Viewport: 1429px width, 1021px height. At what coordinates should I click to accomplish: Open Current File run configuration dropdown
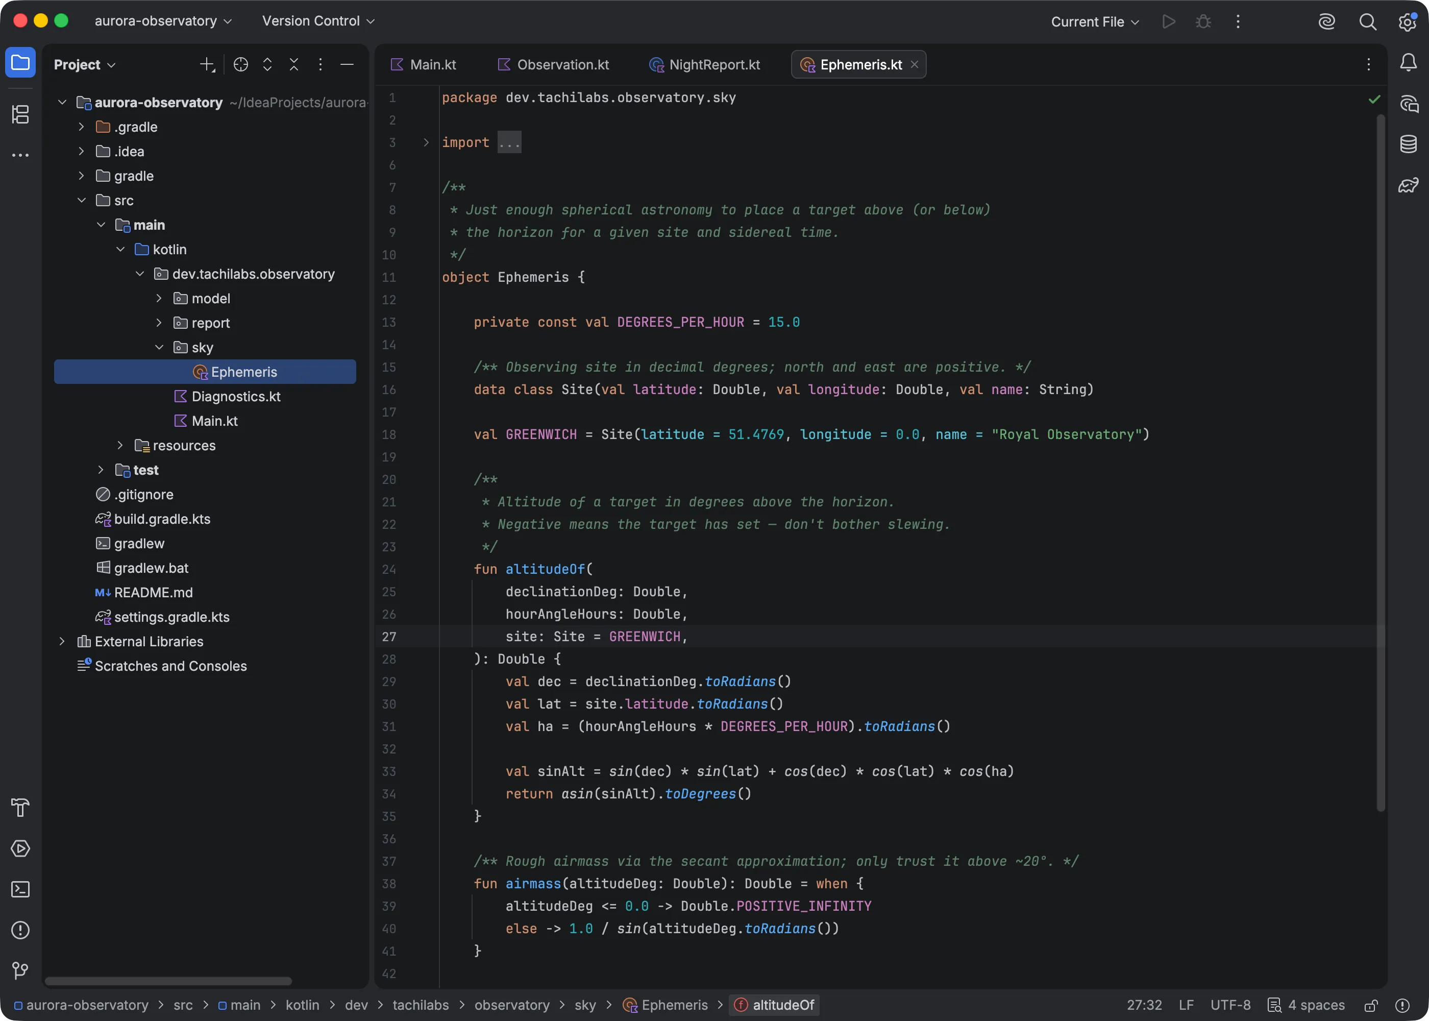(1095, 21)
